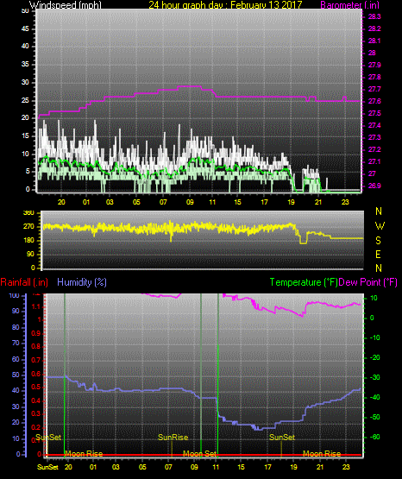Click the evening SunSet marker near hour 18
Viewport: 402px width, 479px height.
point(282,438)
